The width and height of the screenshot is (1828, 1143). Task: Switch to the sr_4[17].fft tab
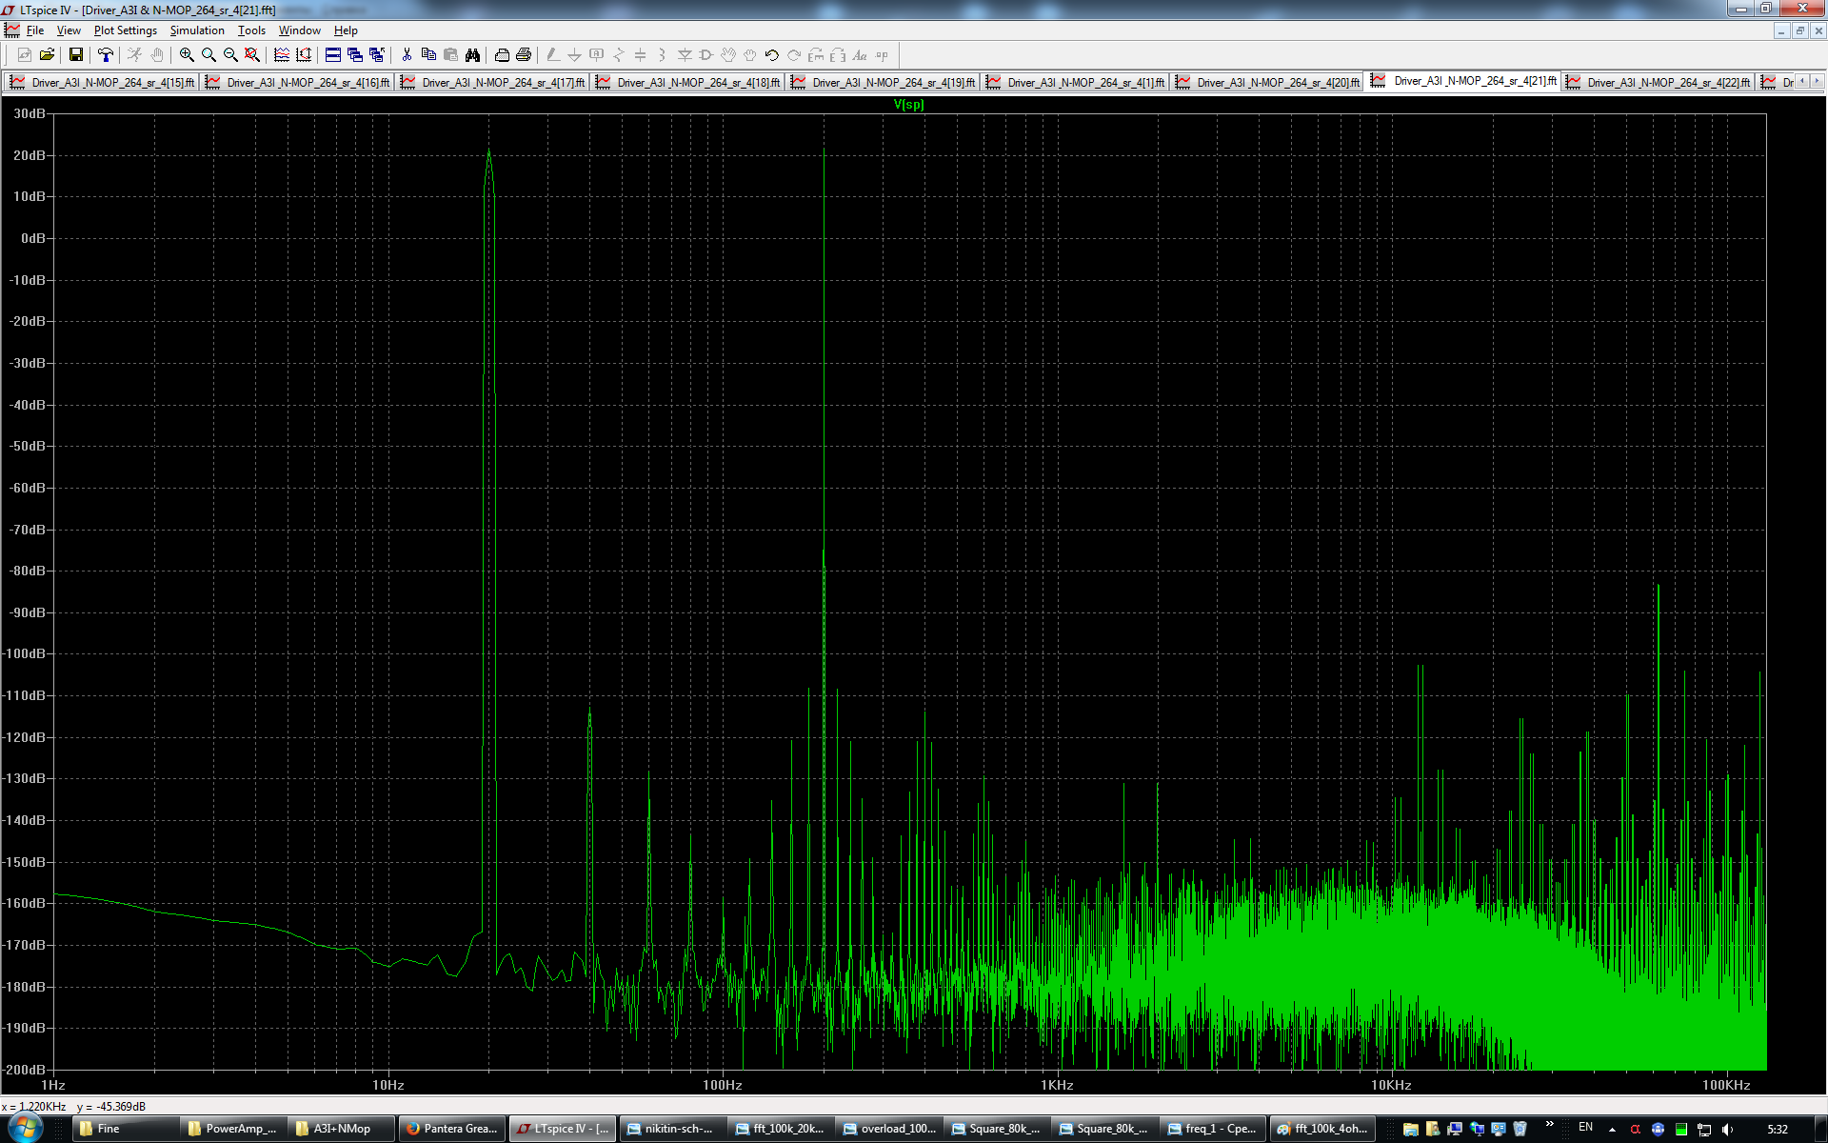click(493, 83)
